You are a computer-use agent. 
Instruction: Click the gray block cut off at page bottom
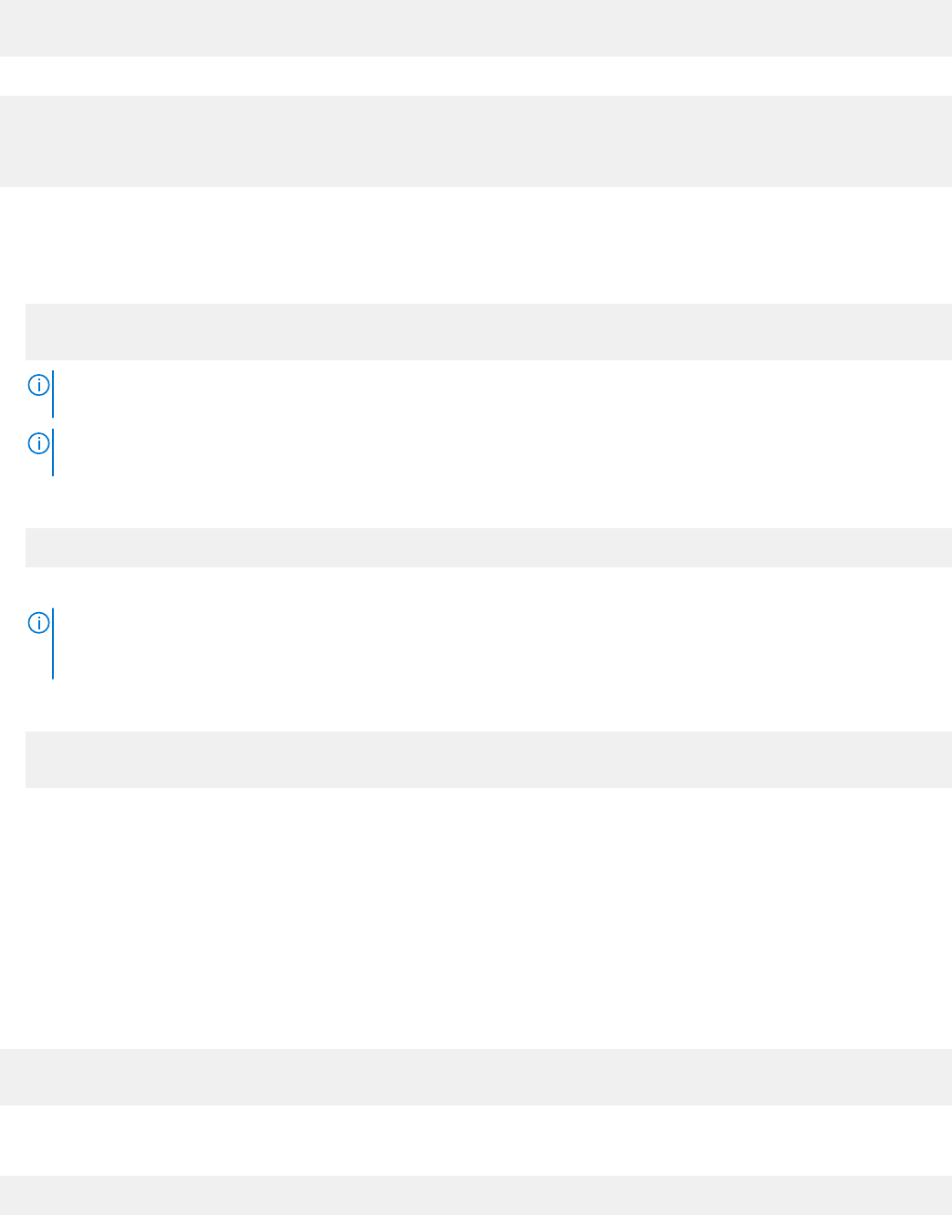[476, 1195]
